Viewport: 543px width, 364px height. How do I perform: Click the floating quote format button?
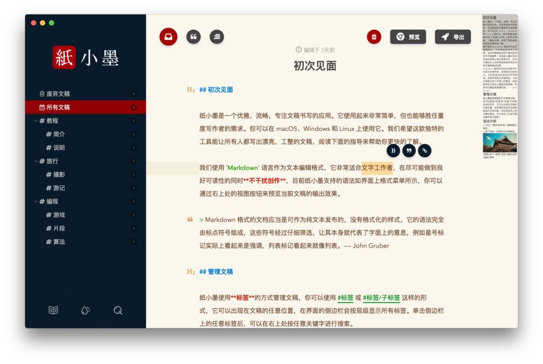(409, 151)
